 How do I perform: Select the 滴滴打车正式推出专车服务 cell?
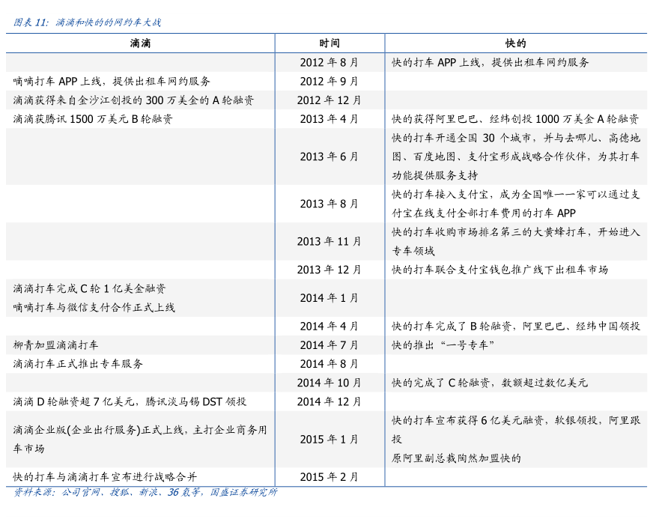78,363
